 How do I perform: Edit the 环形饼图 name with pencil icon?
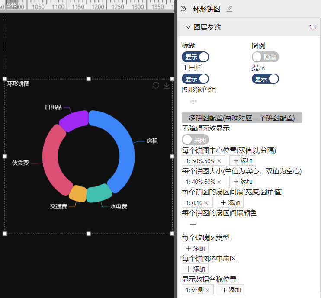[229, 9]
